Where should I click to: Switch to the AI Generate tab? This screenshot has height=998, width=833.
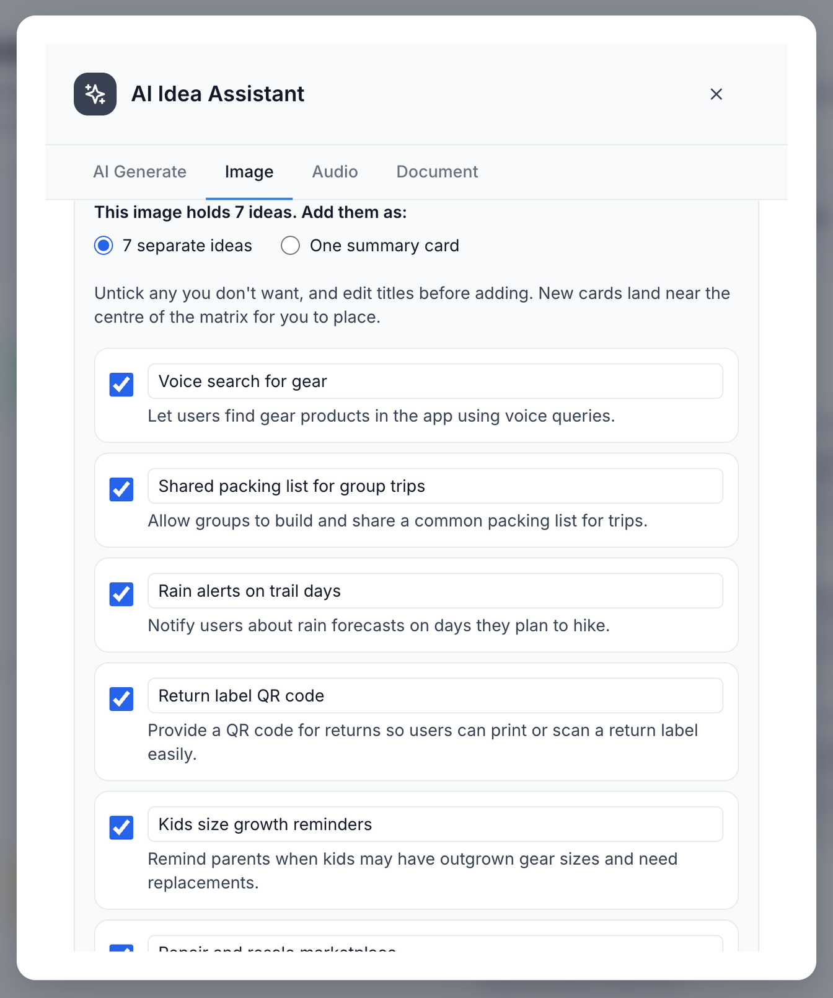[139, 172]
